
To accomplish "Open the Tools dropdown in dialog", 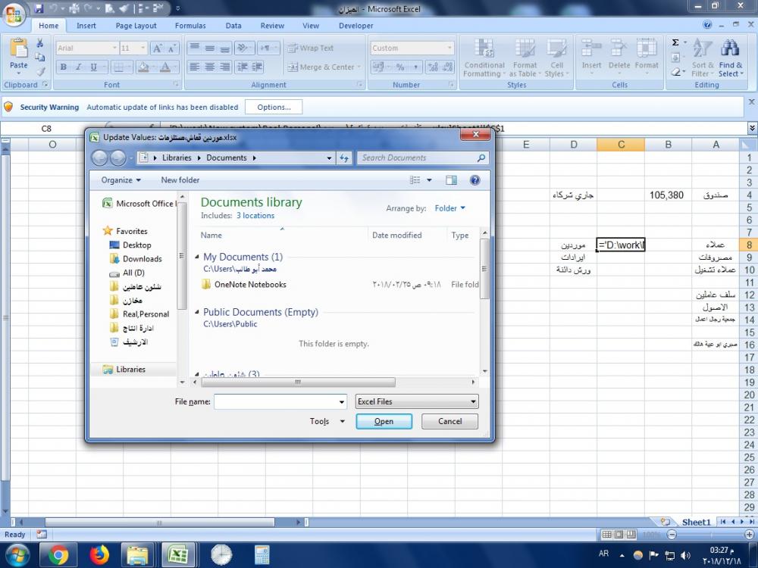I will [x=327, y=421].
